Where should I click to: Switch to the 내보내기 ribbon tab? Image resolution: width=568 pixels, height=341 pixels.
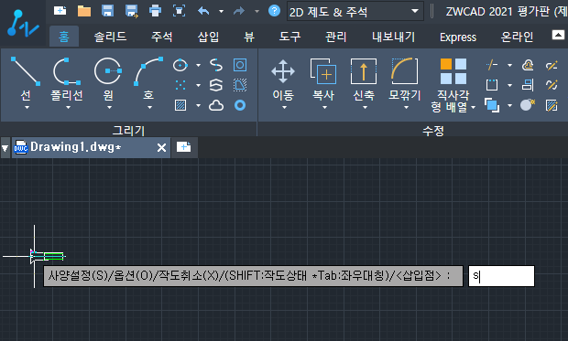click(394, 37)
